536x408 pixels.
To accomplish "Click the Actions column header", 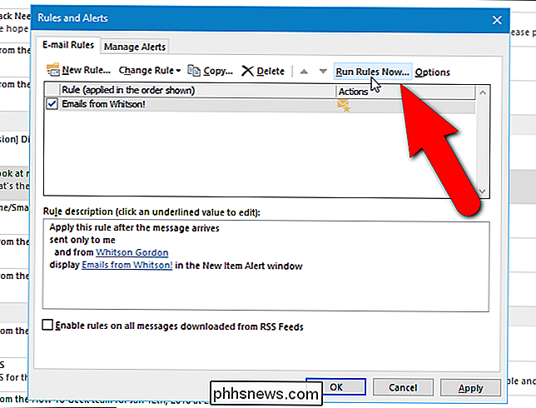I will point(353,91).
